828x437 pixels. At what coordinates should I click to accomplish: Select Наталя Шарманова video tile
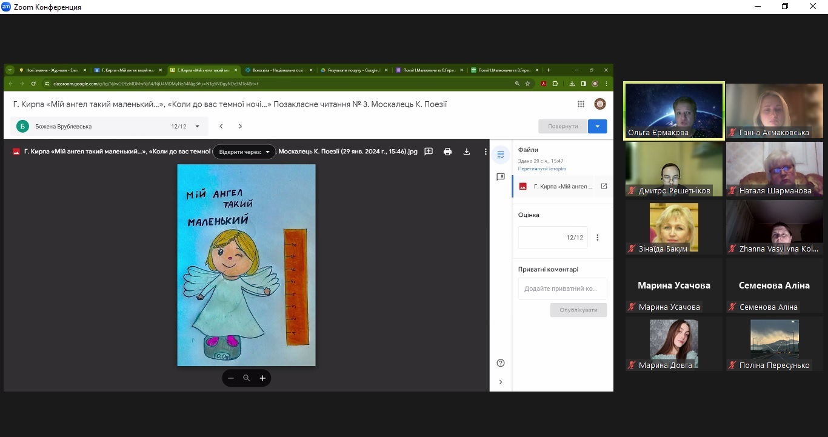pyautogui.click(x=775, y=170)
